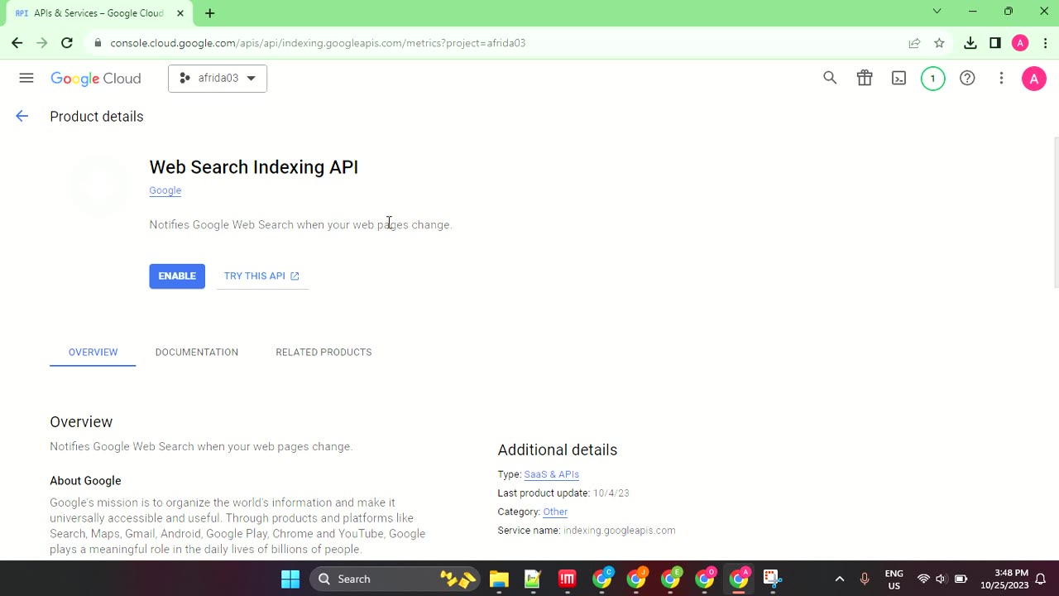Screen dimensions: 1059x596
Task: Open the Google Cloud navigation menu
Action: click(26, 78)
